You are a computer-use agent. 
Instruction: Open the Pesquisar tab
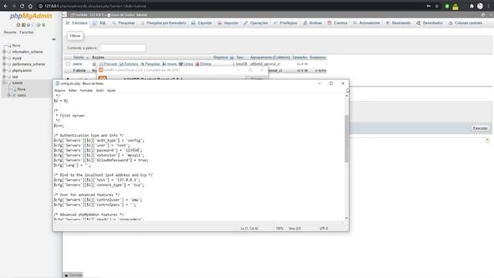point(123,23)
